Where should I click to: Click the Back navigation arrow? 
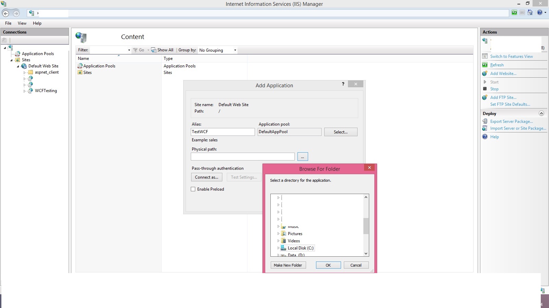coord(6,13)
